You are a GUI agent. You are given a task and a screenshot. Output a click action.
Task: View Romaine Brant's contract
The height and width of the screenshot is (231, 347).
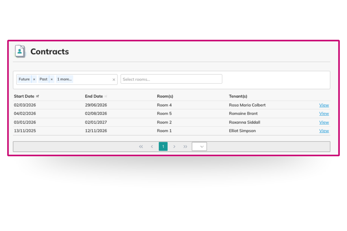pyautogui.click(x=324, y=113)
